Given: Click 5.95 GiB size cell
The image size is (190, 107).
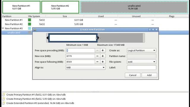Looking at the screenshot, I should coord(79,24).
